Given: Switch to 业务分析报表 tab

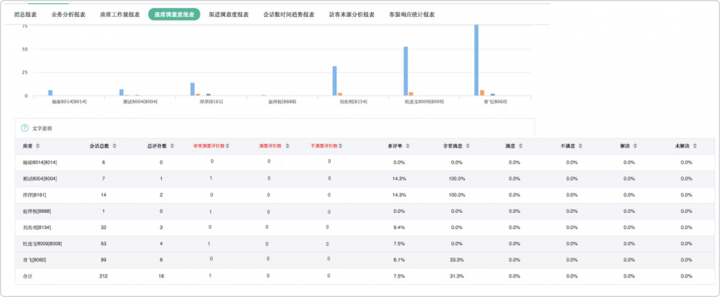Looking at the screenshot, I should click(x=69, y=15).
